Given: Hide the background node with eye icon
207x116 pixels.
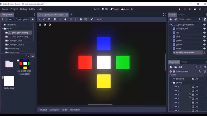Looking at the screenshot, I should tap(204, 29).
